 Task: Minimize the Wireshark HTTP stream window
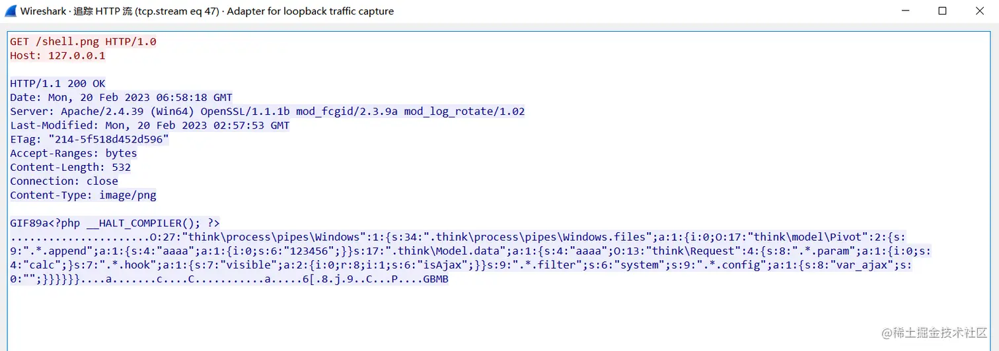(905, 11)
